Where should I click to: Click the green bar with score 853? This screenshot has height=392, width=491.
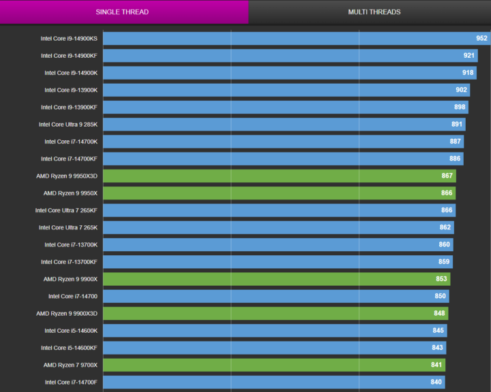[276, 279]
